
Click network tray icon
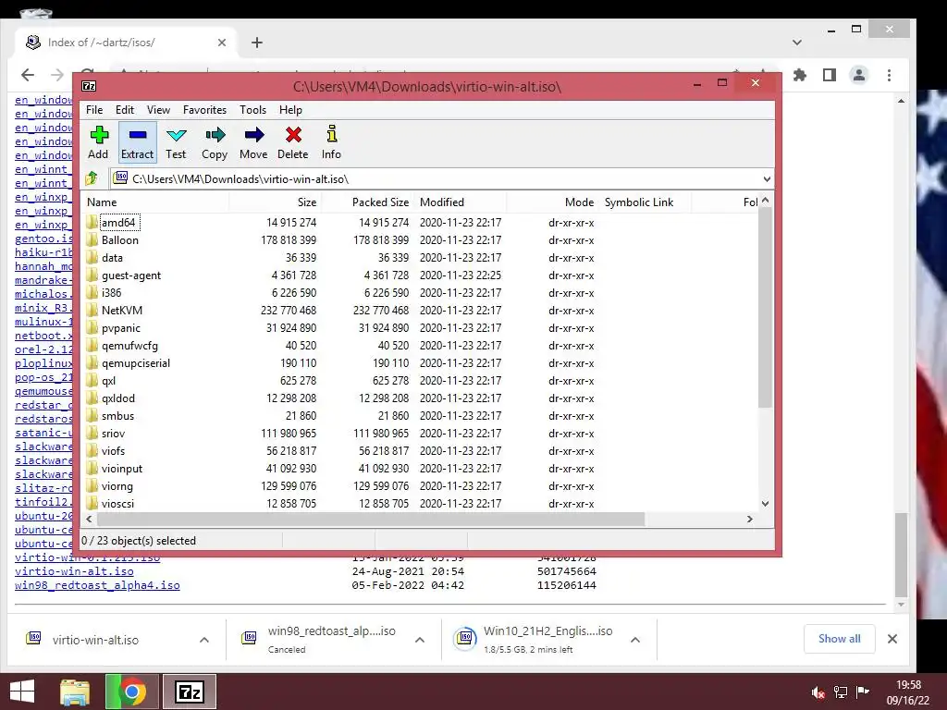pos(841,692)
